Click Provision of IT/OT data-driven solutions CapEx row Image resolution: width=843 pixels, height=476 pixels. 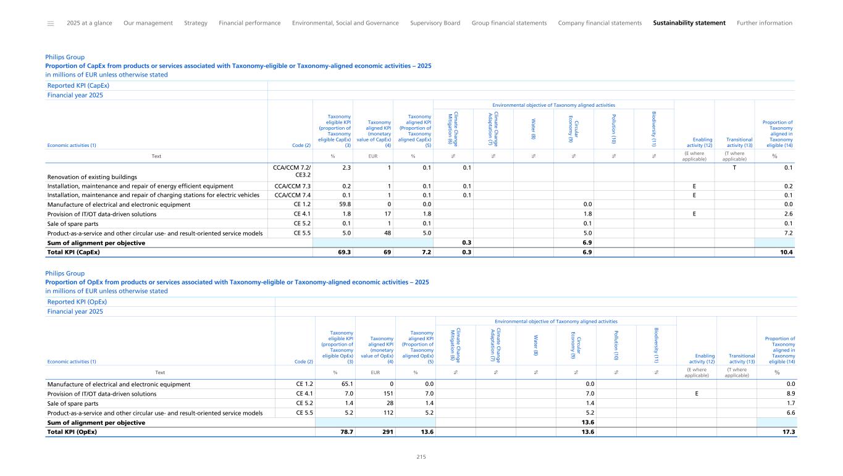(x=102, y=214)
